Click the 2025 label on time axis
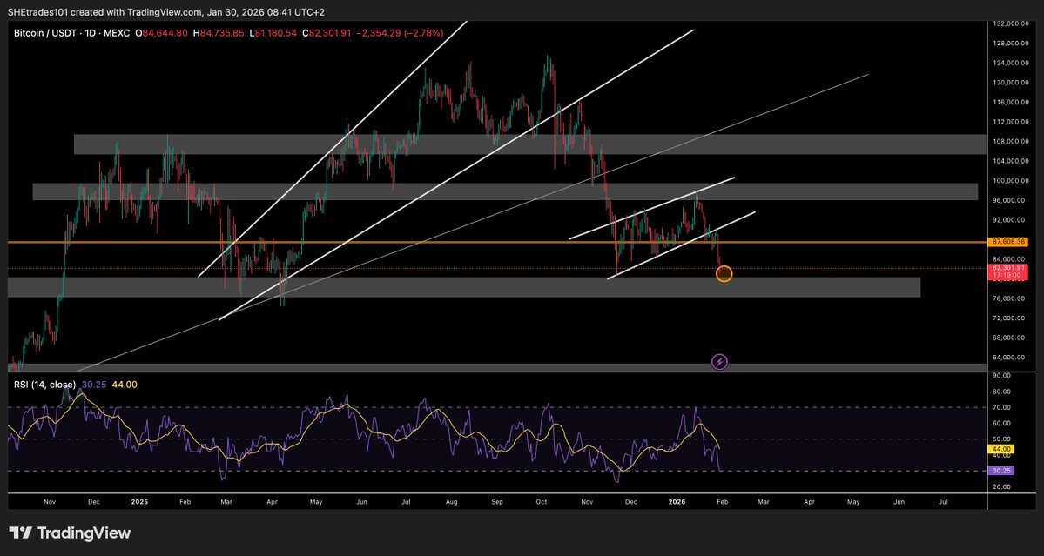Viewport: 1044px width, 556px height. 140,502
